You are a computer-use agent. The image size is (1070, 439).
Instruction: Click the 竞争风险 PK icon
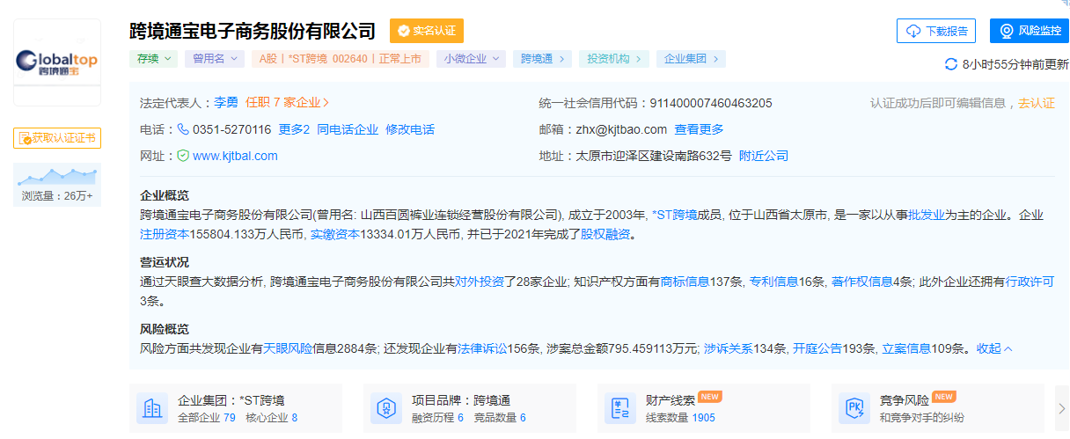(854, 408)
